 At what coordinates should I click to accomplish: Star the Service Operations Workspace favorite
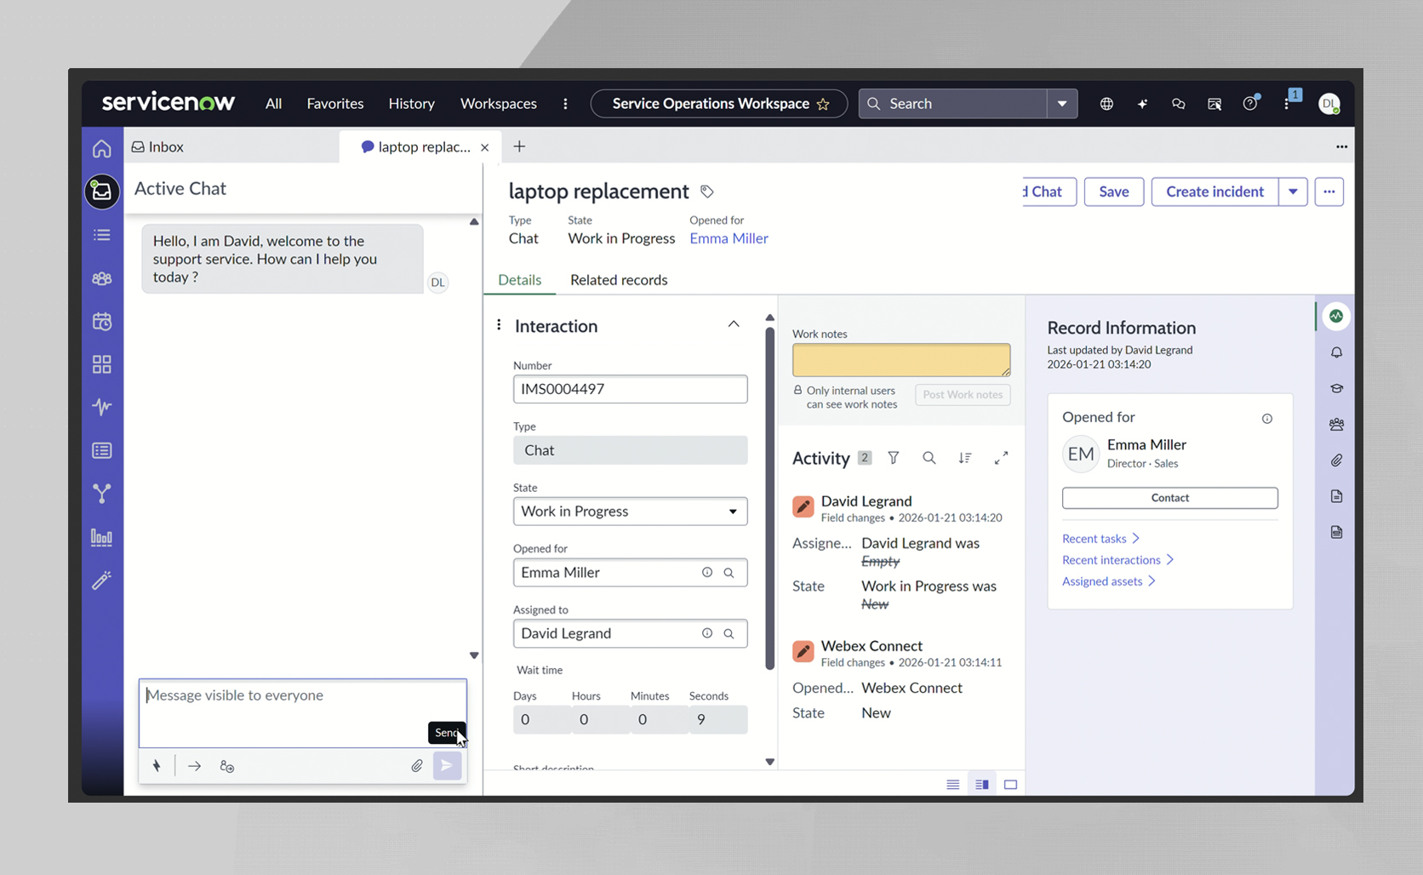pos(823,104)
